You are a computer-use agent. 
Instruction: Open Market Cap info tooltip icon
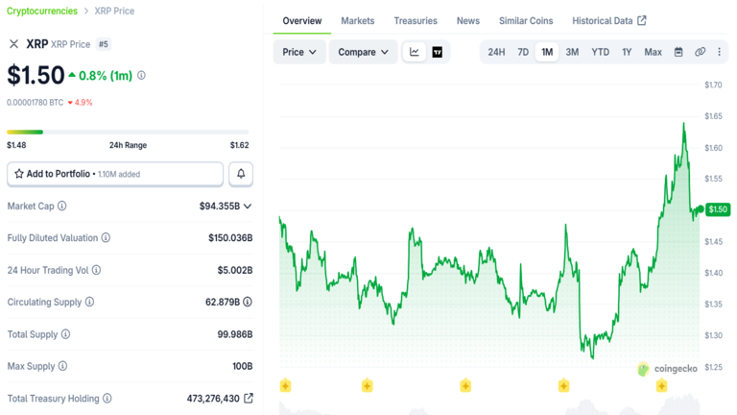click(62, 207)
